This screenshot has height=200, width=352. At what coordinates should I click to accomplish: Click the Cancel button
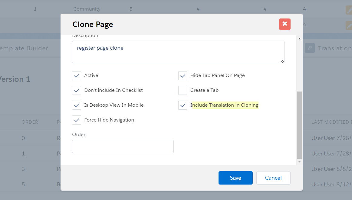tap(273, 178)
